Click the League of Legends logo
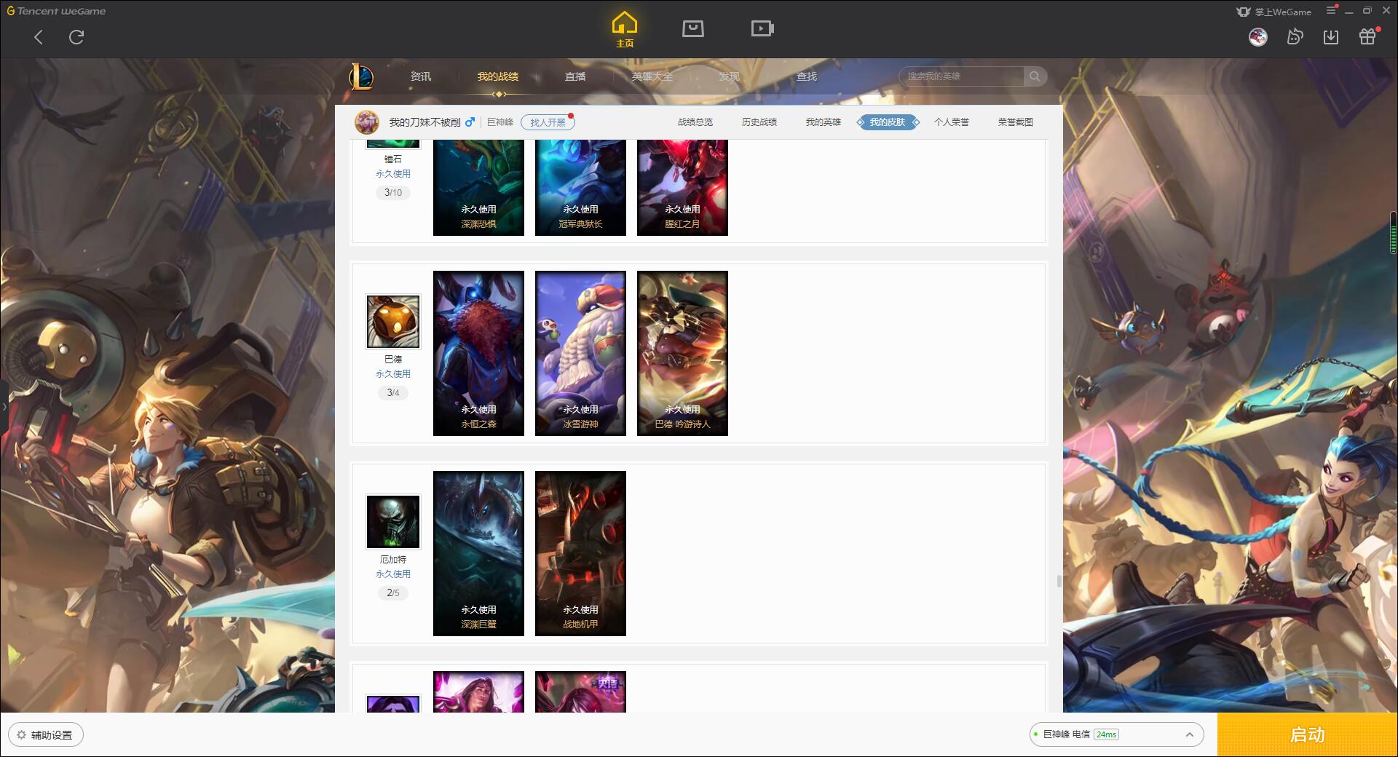Image resolution: width=1398 pixels, height=757 pixels. [361, 76]
